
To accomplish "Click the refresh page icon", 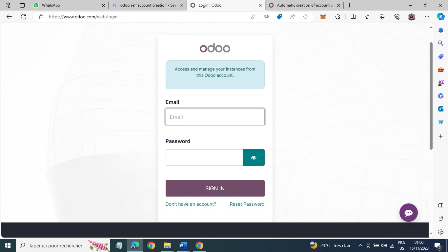I will coord(24,17).
